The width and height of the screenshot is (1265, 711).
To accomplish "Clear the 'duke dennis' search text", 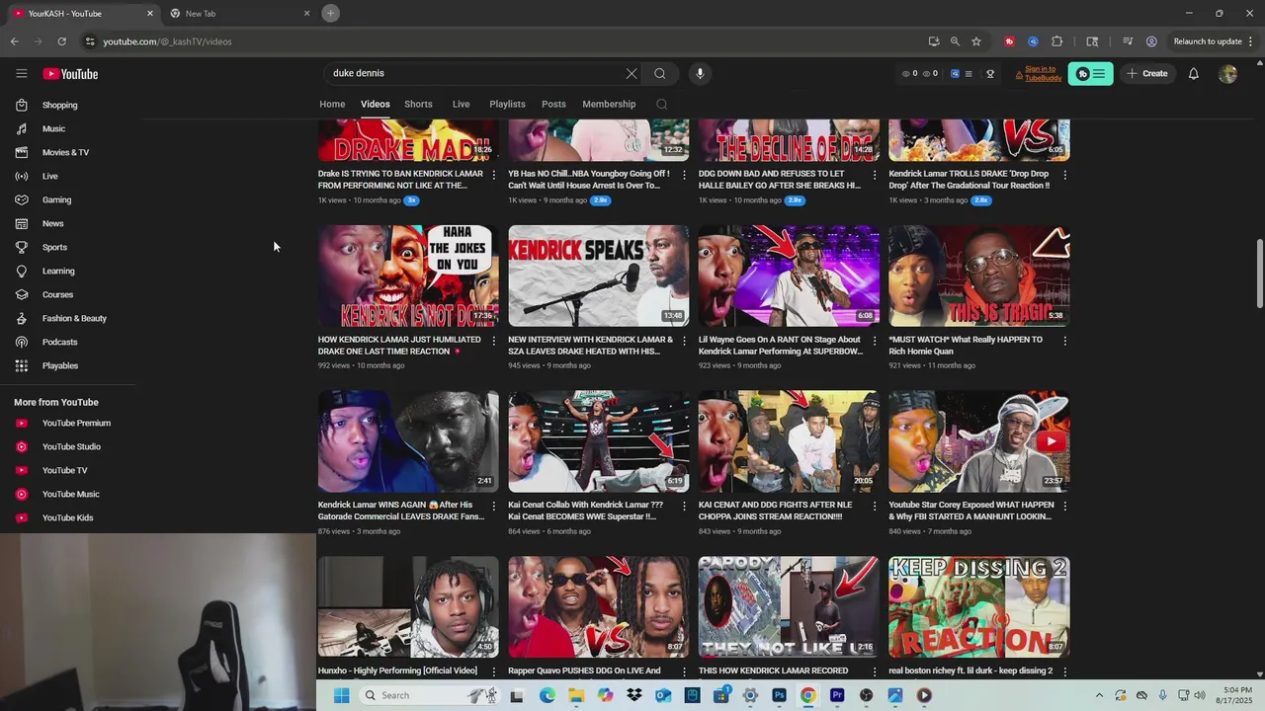I will pos(632,73).
